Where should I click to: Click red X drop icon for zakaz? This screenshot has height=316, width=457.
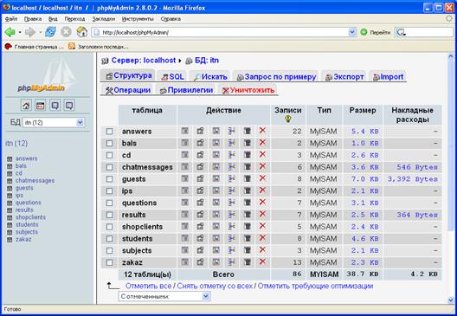(262, 261)
